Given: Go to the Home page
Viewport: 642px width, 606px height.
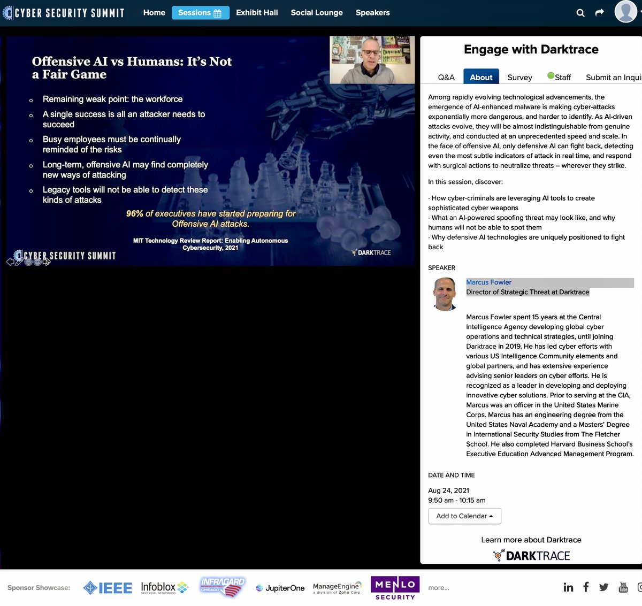Looking at the screenshot, I should tap(154, 12).
